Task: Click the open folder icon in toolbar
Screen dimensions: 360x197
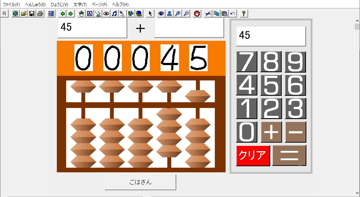Action: pos(24,14)
